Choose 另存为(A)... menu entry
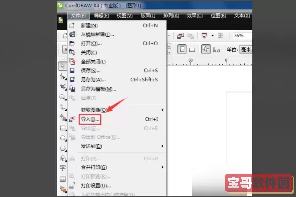296x197 pixels. [117, 80]
